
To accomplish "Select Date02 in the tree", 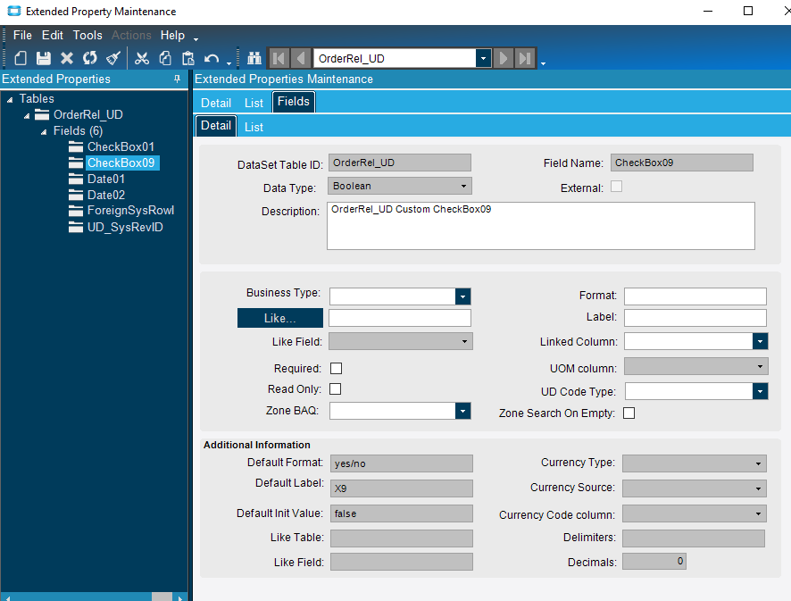I will click(106, 195).
